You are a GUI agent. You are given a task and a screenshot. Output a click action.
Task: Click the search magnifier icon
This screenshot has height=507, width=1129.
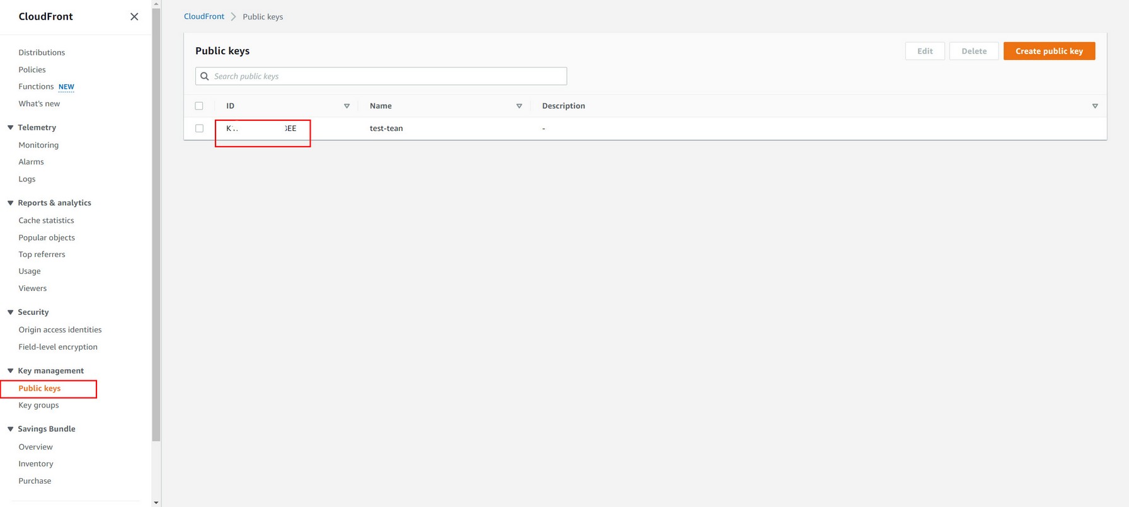click(x=205, y=76)
